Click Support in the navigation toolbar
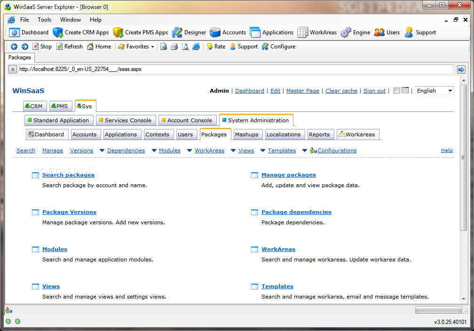 [x=244, y=47]
